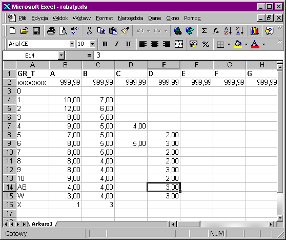Click the Merge and Center icon

179,44
